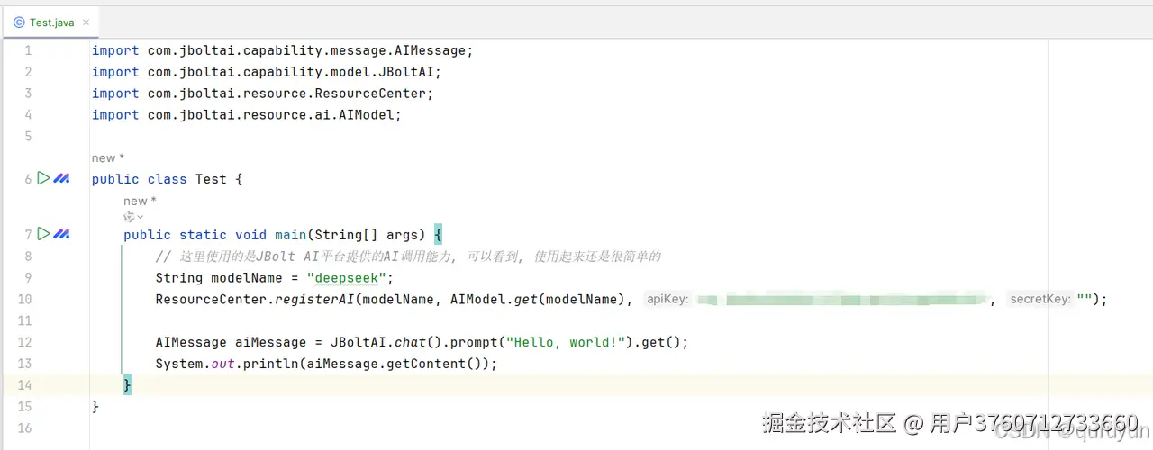Click the chat() call on line 12
Image resolution: width=1153 pixels, height=450 pixels.
tap(418, 343)
